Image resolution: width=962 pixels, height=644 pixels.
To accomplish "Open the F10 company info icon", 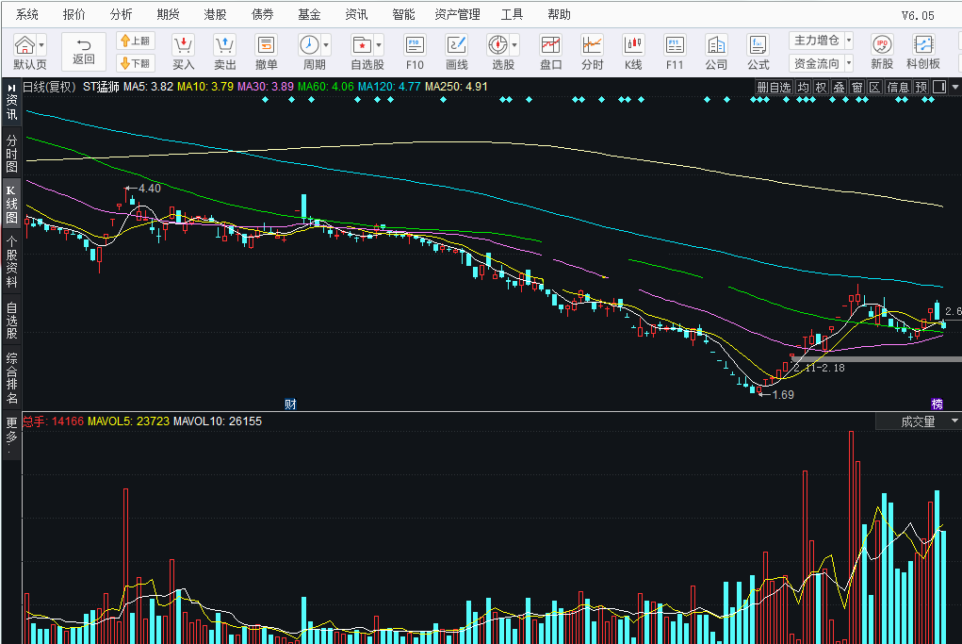I will 415,45.
